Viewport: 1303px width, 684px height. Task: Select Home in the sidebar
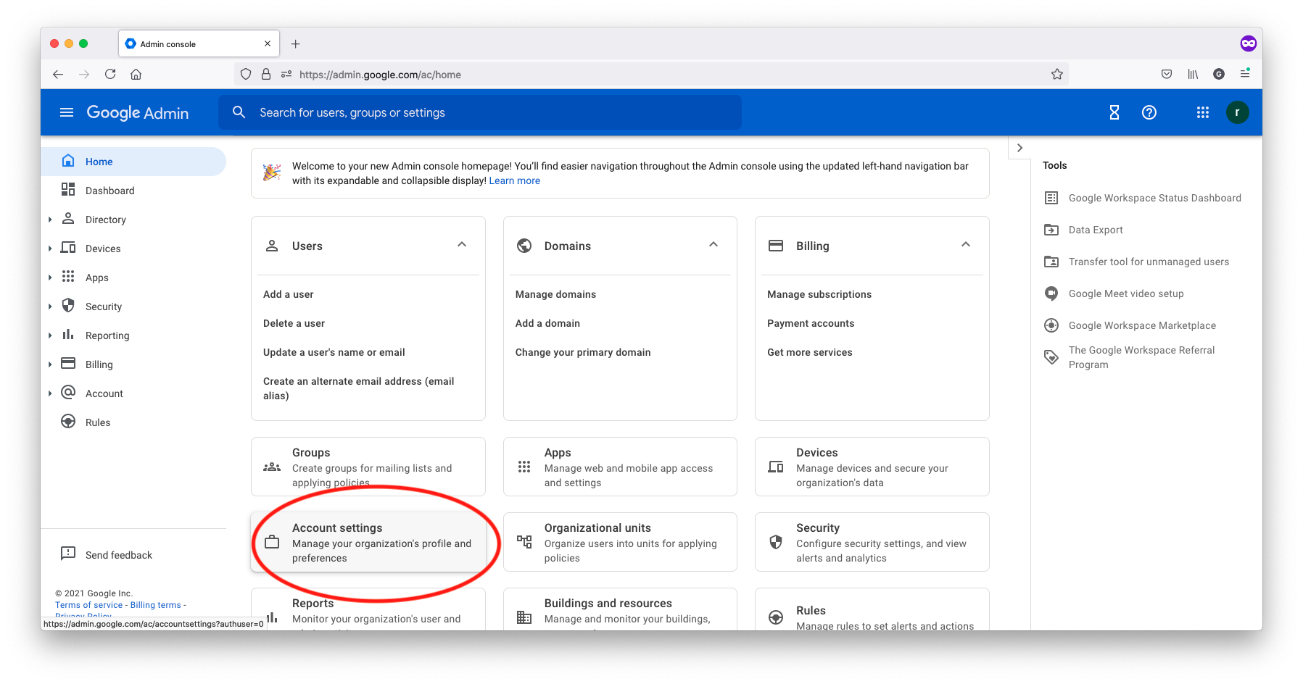tap(133, 162)
